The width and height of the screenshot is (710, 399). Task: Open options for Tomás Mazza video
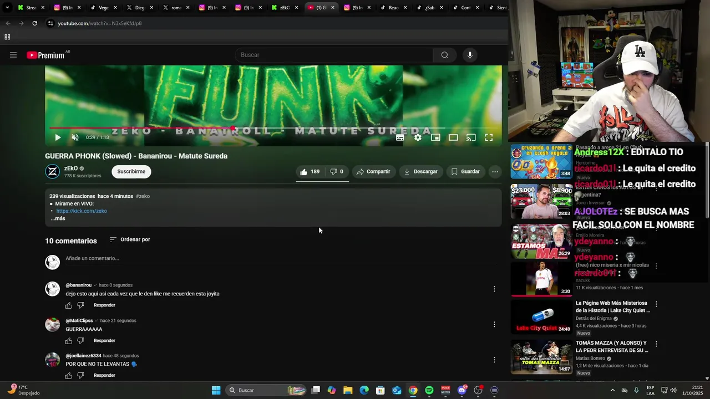tap(656, 344)
